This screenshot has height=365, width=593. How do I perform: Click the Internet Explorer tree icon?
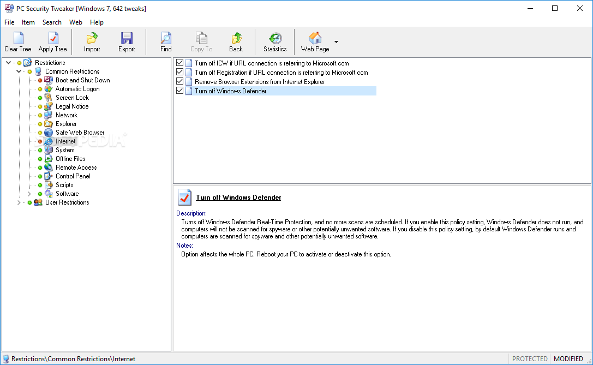(49, 141)
